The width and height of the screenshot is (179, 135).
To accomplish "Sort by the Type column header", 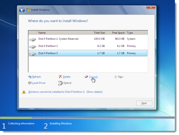I will (x=137, y=32).
